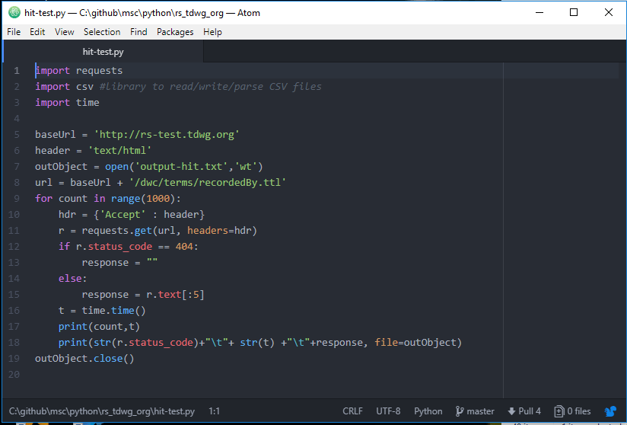Click line number 14 in gutter

[x=14, y=279]
